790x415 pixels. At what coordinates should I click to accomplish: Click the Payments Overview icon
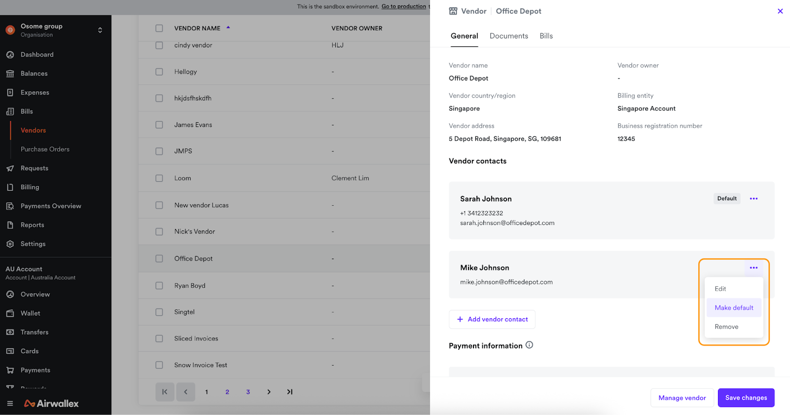[10, 206]
